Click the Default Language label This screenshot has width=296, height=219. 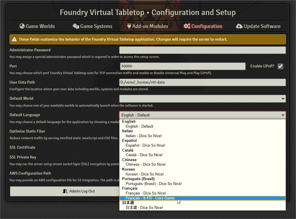point(25,115)
